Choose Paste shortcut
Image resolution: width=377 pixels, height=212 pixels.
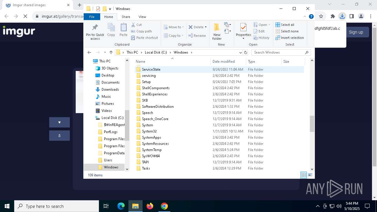pyautogui.click(x=144, y=38)
